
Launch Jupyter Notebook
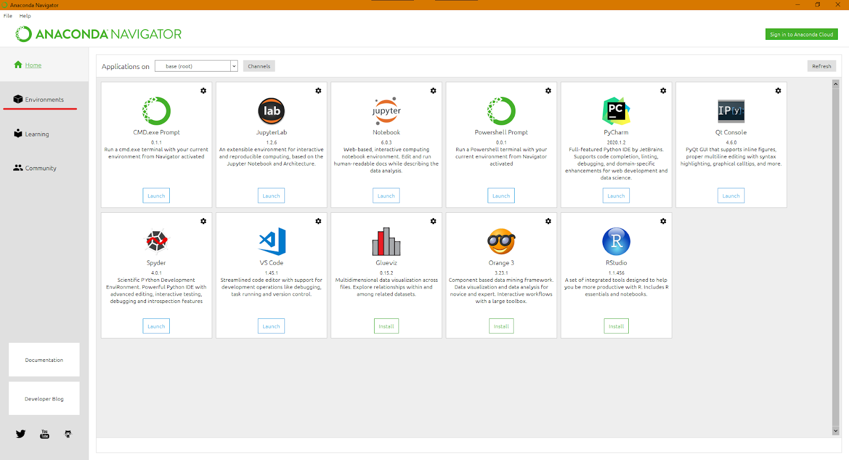pyautogui.click(x=386, y=196)
